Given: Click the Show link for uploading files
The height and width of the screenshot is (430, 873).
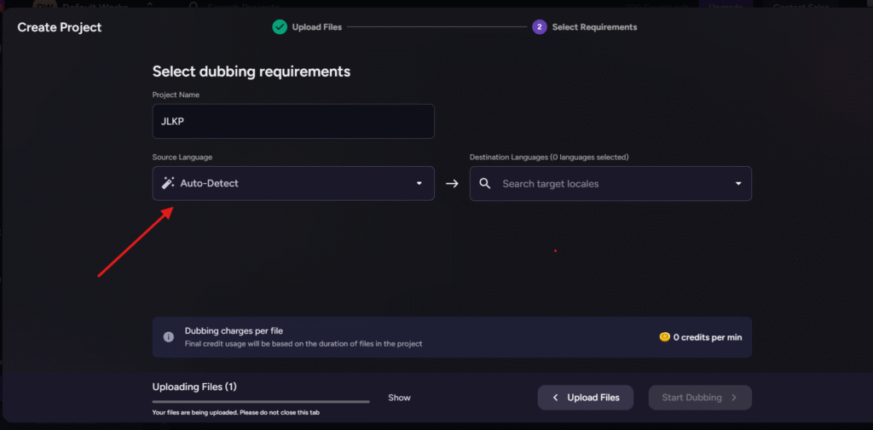Looking at the screenshot, I should pyautogui.click(x=399, y=398).
